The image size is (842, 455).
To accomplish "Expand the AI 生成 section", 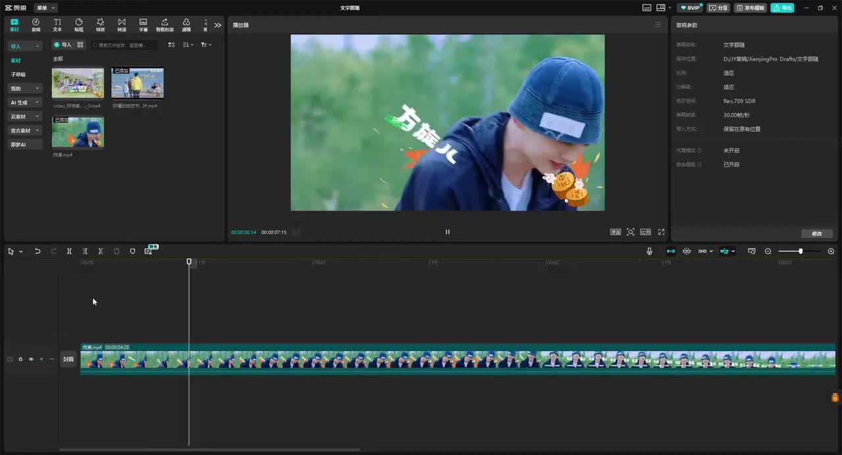I will (25, 103).
